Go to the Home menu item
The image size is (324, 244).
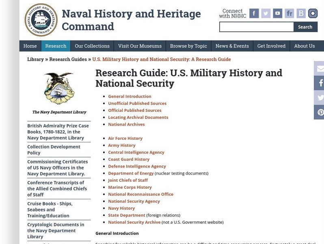tap(30, 46)
